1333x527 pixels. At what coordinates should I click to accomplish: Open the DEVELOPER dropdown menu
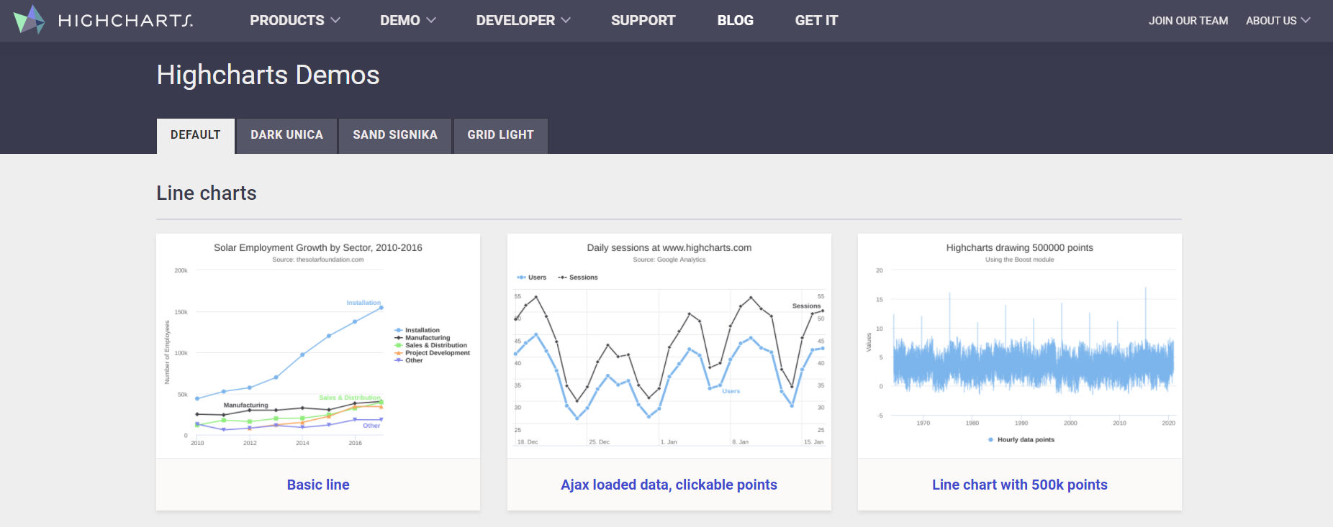pos(523,20)
